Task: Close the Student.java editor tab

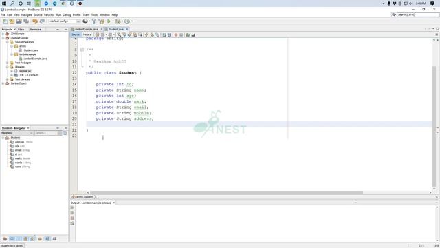Action: pos(127,29)
